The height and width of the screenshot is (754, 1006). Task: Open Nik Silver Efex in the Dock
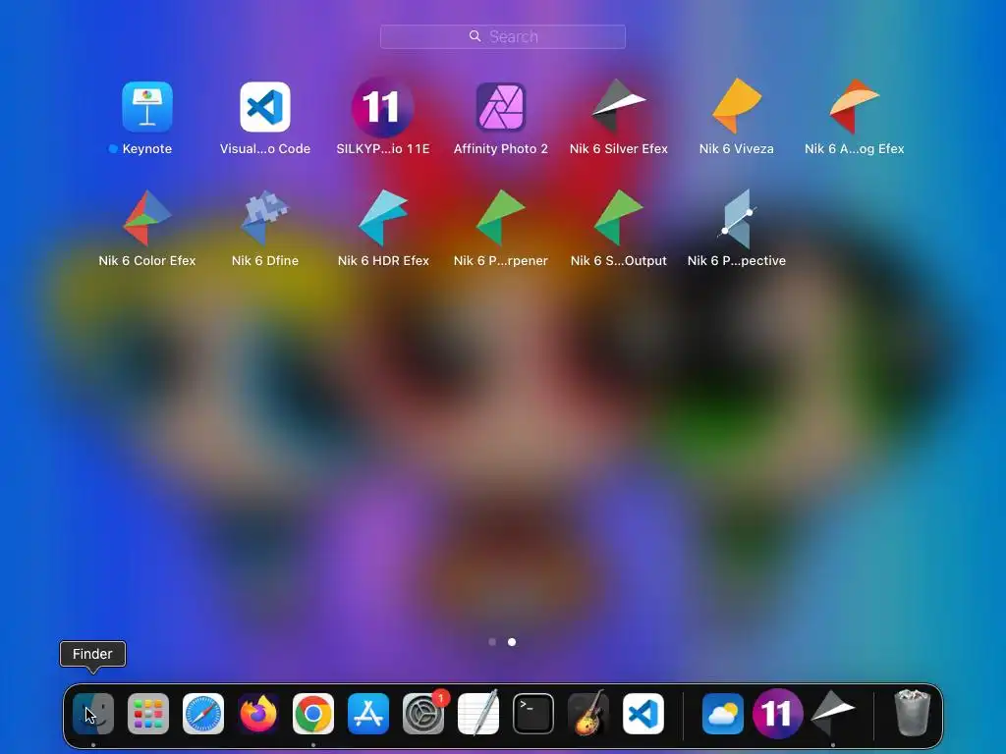(x=833, y=713)
